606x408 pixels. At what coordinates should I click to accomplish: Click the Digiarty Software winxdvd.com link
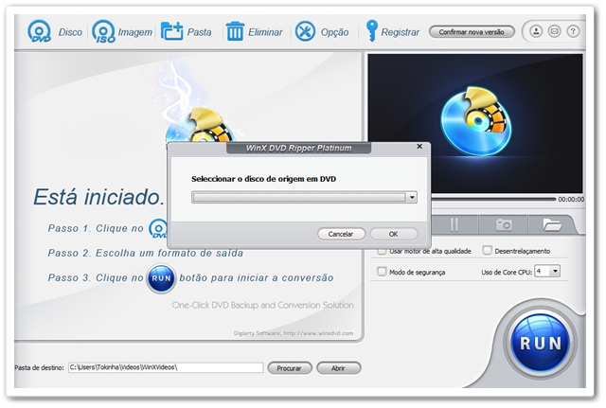[293, 333]
